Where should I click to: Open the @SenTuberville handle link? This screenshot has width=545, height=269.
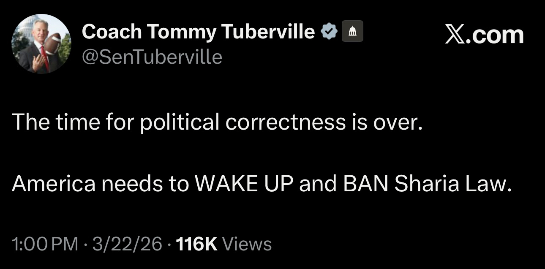[x=152, y=57]
